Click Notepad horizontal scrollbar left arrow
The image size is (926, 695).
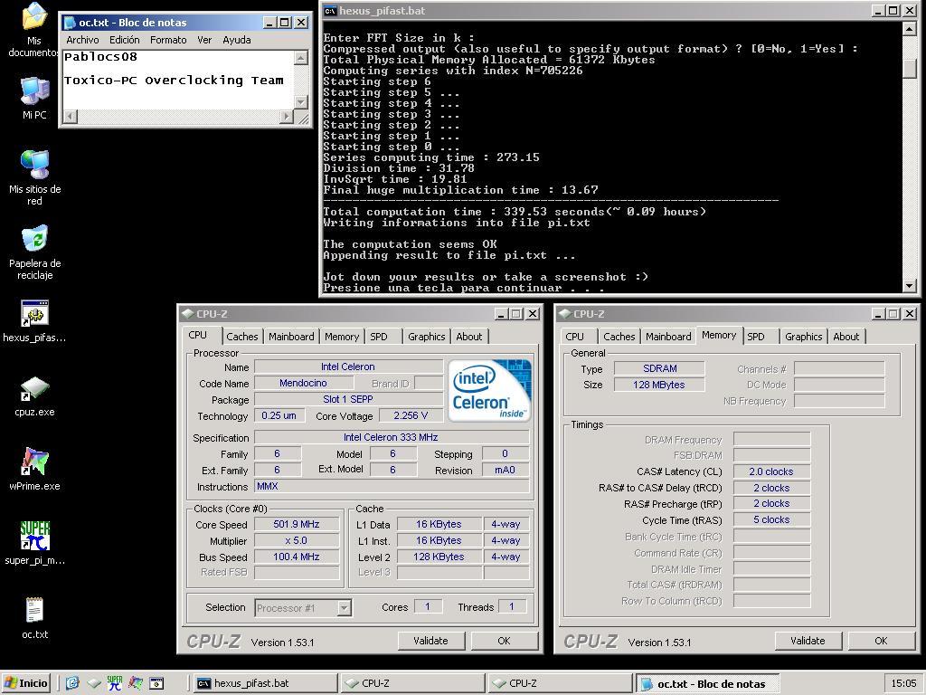71,116
